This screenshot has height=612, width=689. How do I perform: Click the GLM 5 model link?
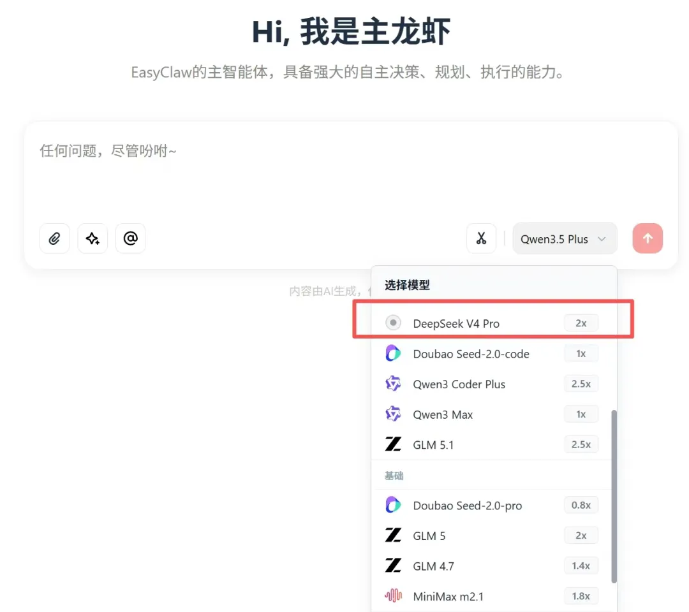click(429, 535)
